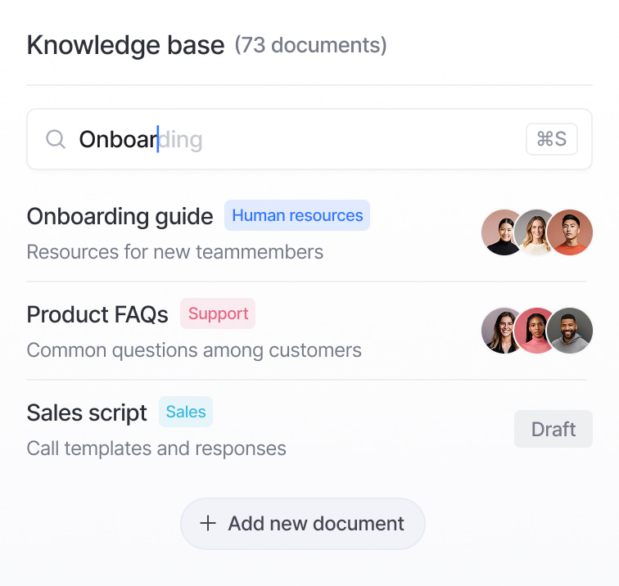Click the plus icon before Add new document
The width and height of the screenshot is (619, 586).
tap(208, 523)
